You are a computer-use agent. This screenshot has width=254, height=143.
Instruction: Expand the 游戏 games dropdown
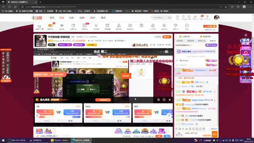93,18
